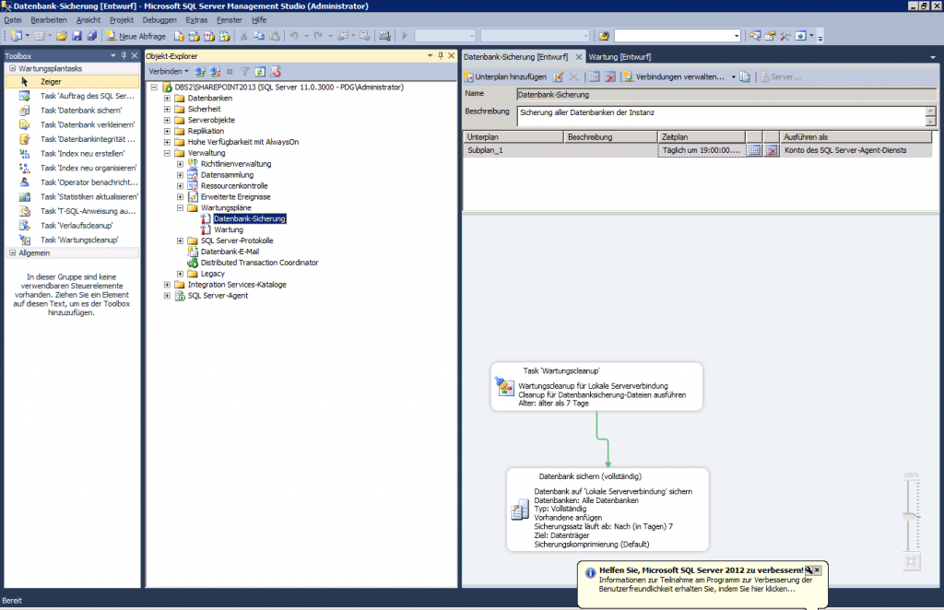Click the cut scissors icon

pyautogui.click(x=243, y=36)
